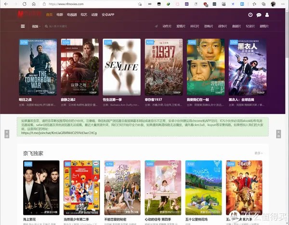Image resolution: width=289 pixels, height=225 pixels.
Task: Click the browser address bar URL
Action: pos(66,4)
